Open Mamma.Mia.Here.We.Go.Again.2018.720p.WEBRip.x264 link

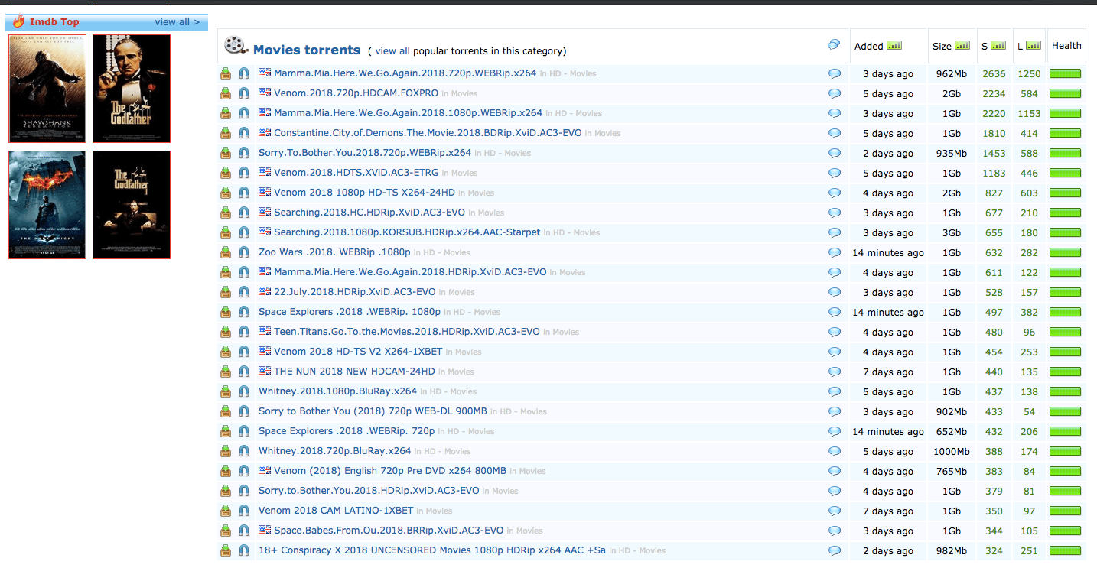tap(405, 73)
